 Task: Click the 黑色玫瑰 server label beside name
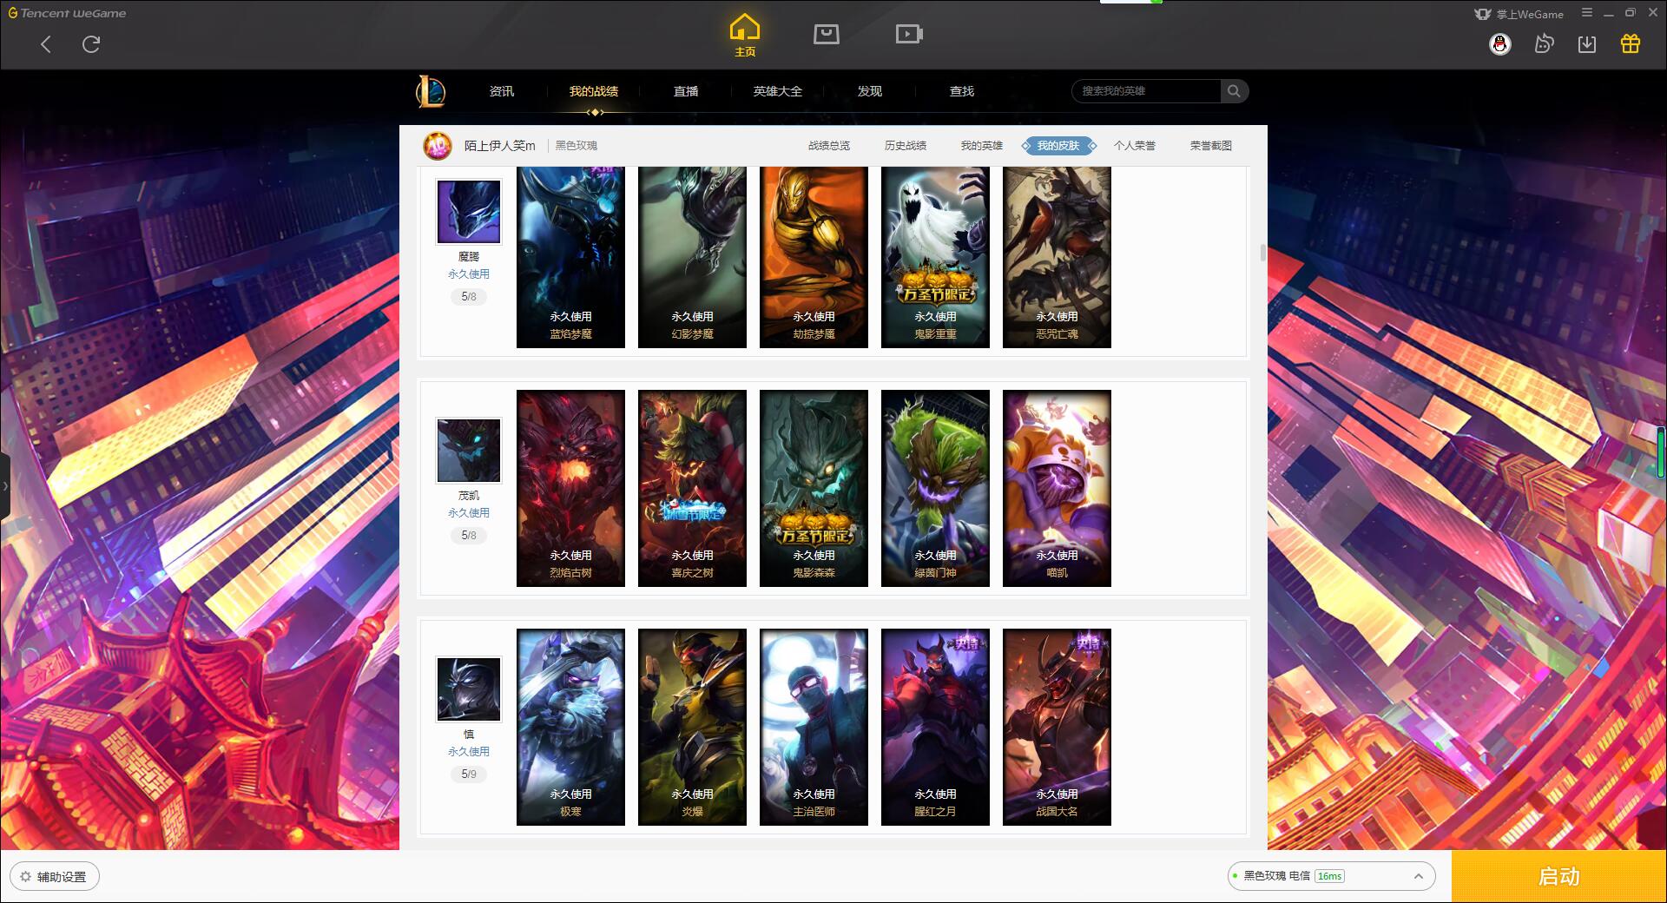tap(577, 146)
